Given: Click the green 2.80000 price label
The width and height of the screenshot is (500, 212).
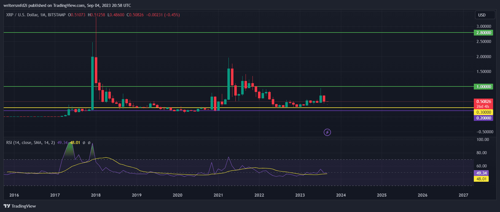Looking at the screenshot, I should click(x=484, y=33).
